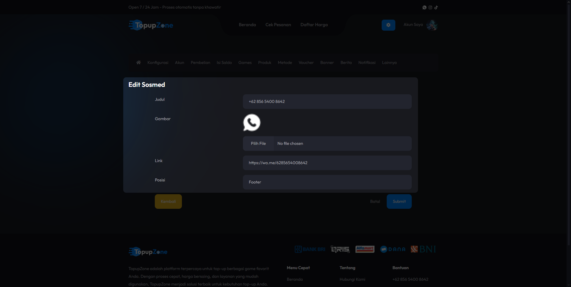The height and width of the screenshot is (287, 571).
Task: Click the blue gear settings button
Action: pyautogui.click(x=389, y=25)
